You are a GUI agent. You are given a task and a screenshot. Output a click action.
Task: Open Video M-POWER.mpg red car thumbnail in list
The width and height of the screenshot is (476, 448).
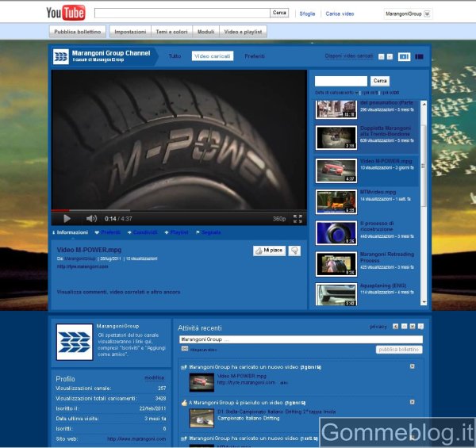pos(336,170)
